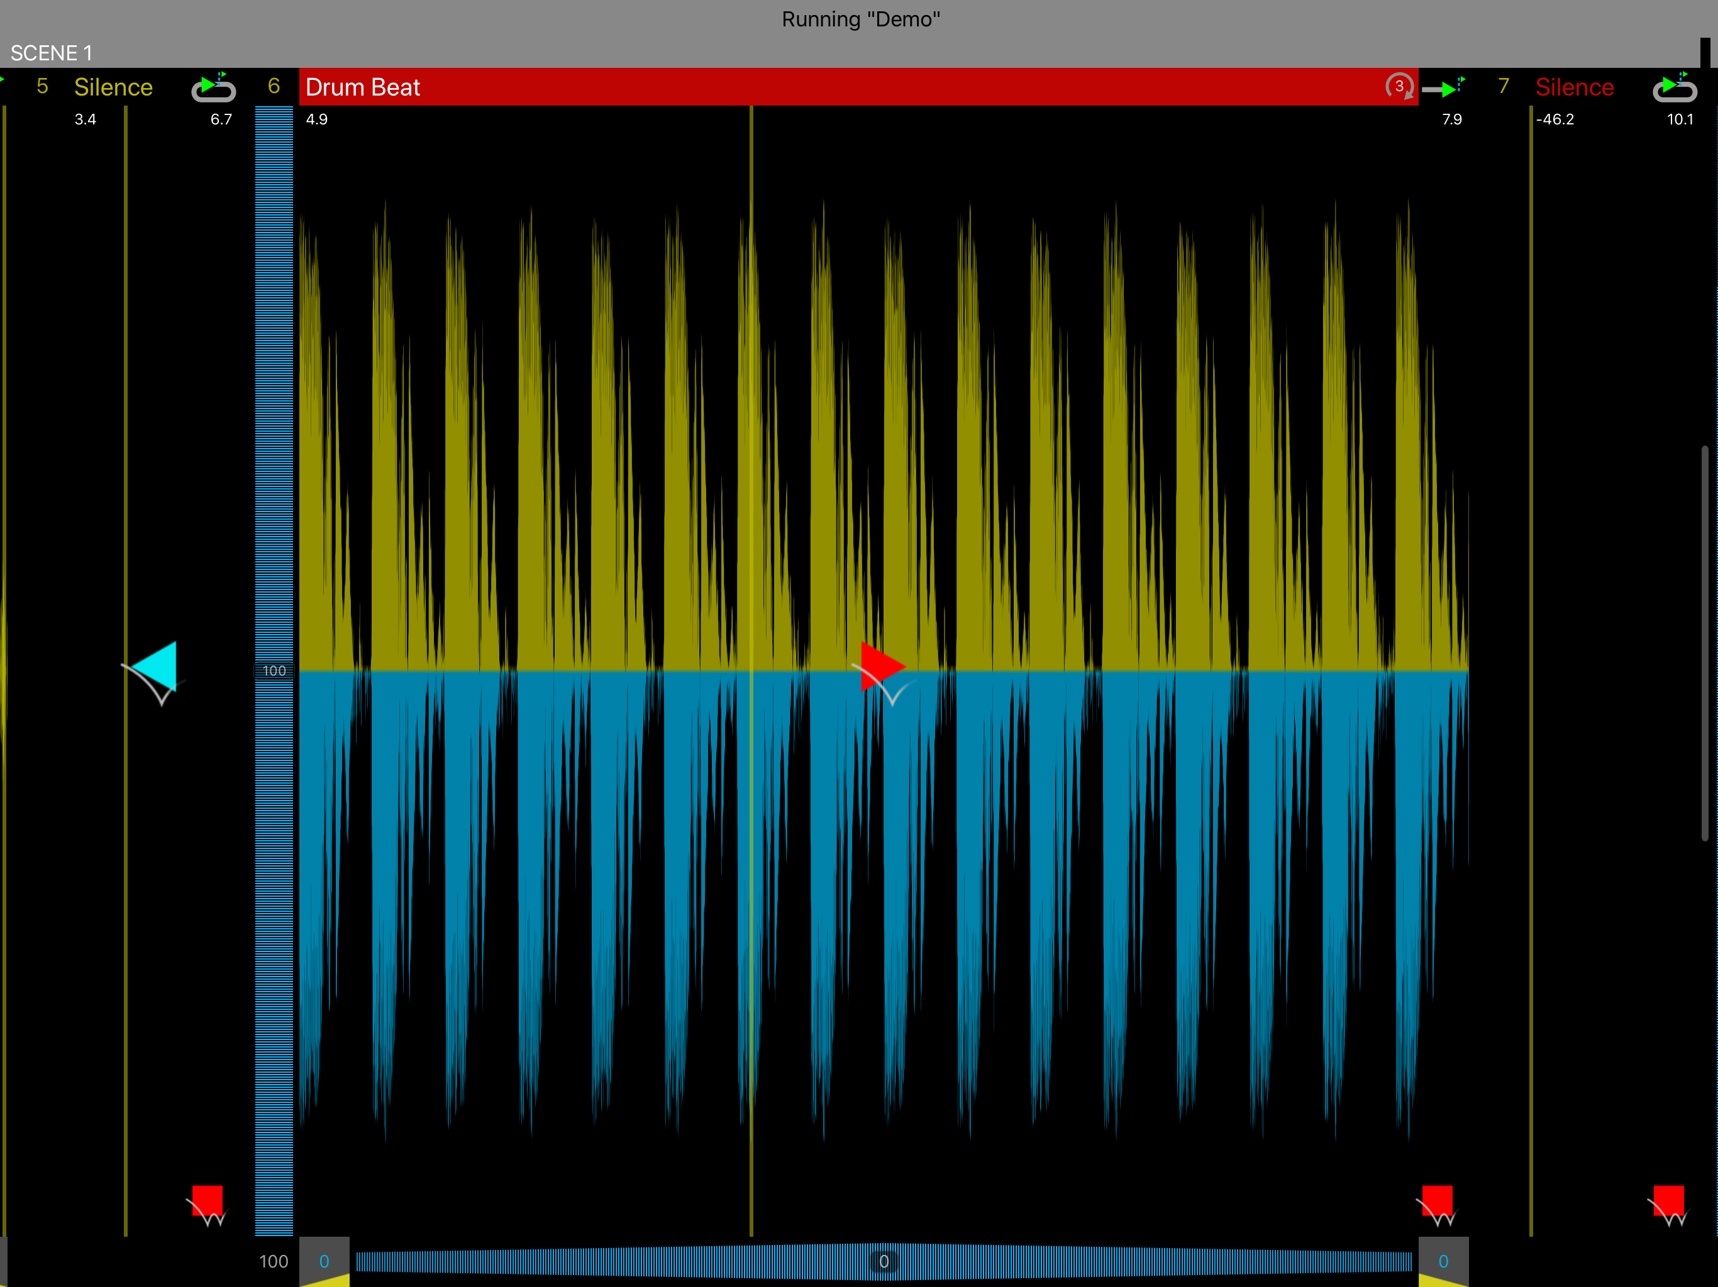Click cue number 6

click(274, 86)
